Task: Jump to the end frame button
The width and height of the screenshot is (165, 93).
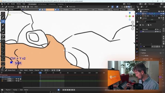Action: [x=74, y=90]
